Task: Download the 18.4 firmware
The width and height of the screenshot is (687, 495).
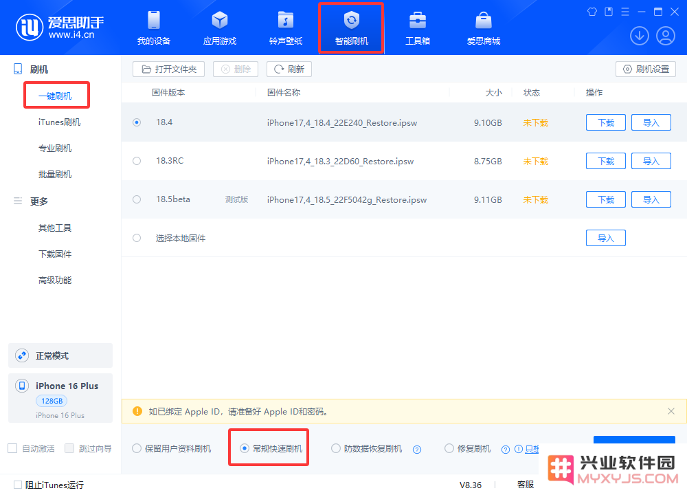Action: (606, 123)
